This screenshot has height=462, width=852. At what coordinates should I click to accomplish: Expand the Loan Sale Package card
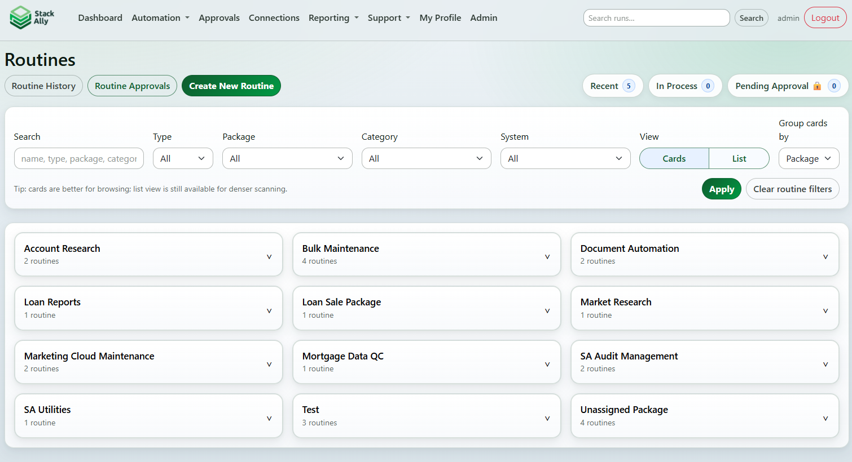pos(427,308)
